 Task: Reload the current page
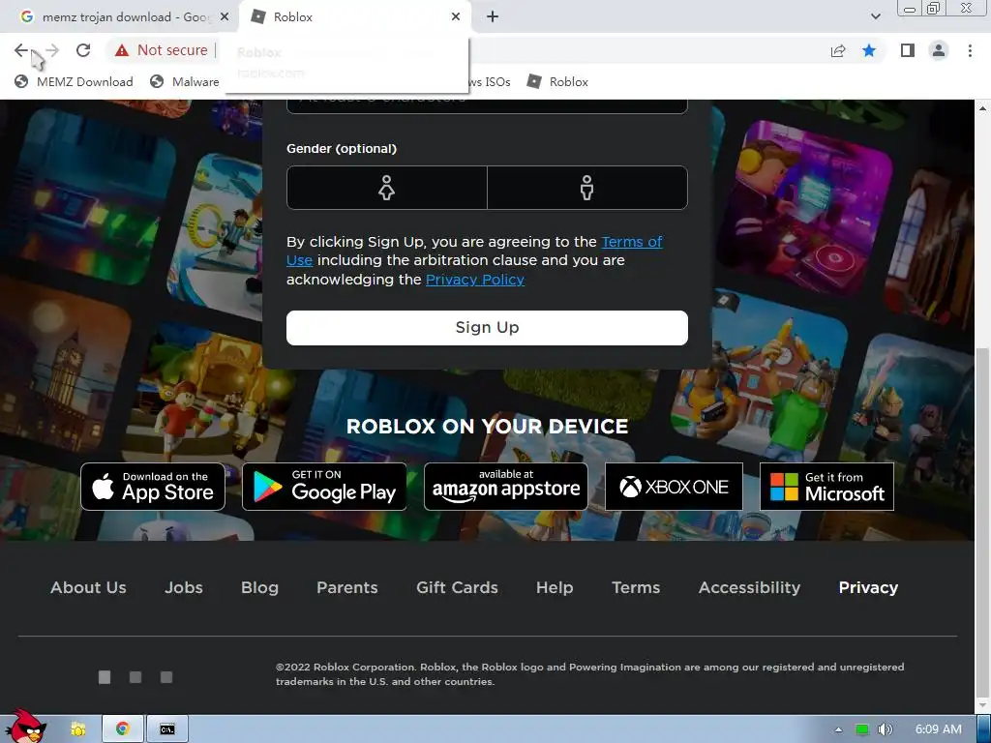pos(83,50)
